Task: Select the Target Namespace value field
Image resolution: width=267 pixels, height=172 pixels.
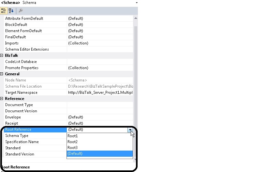Action: click(100, 92)
